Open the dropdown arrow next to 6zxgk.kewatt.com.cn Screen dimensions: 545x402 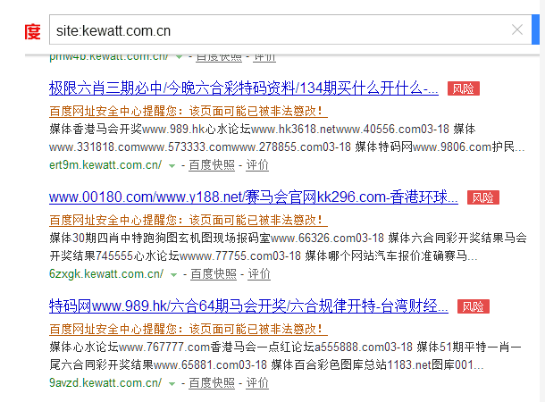point(172,274)
